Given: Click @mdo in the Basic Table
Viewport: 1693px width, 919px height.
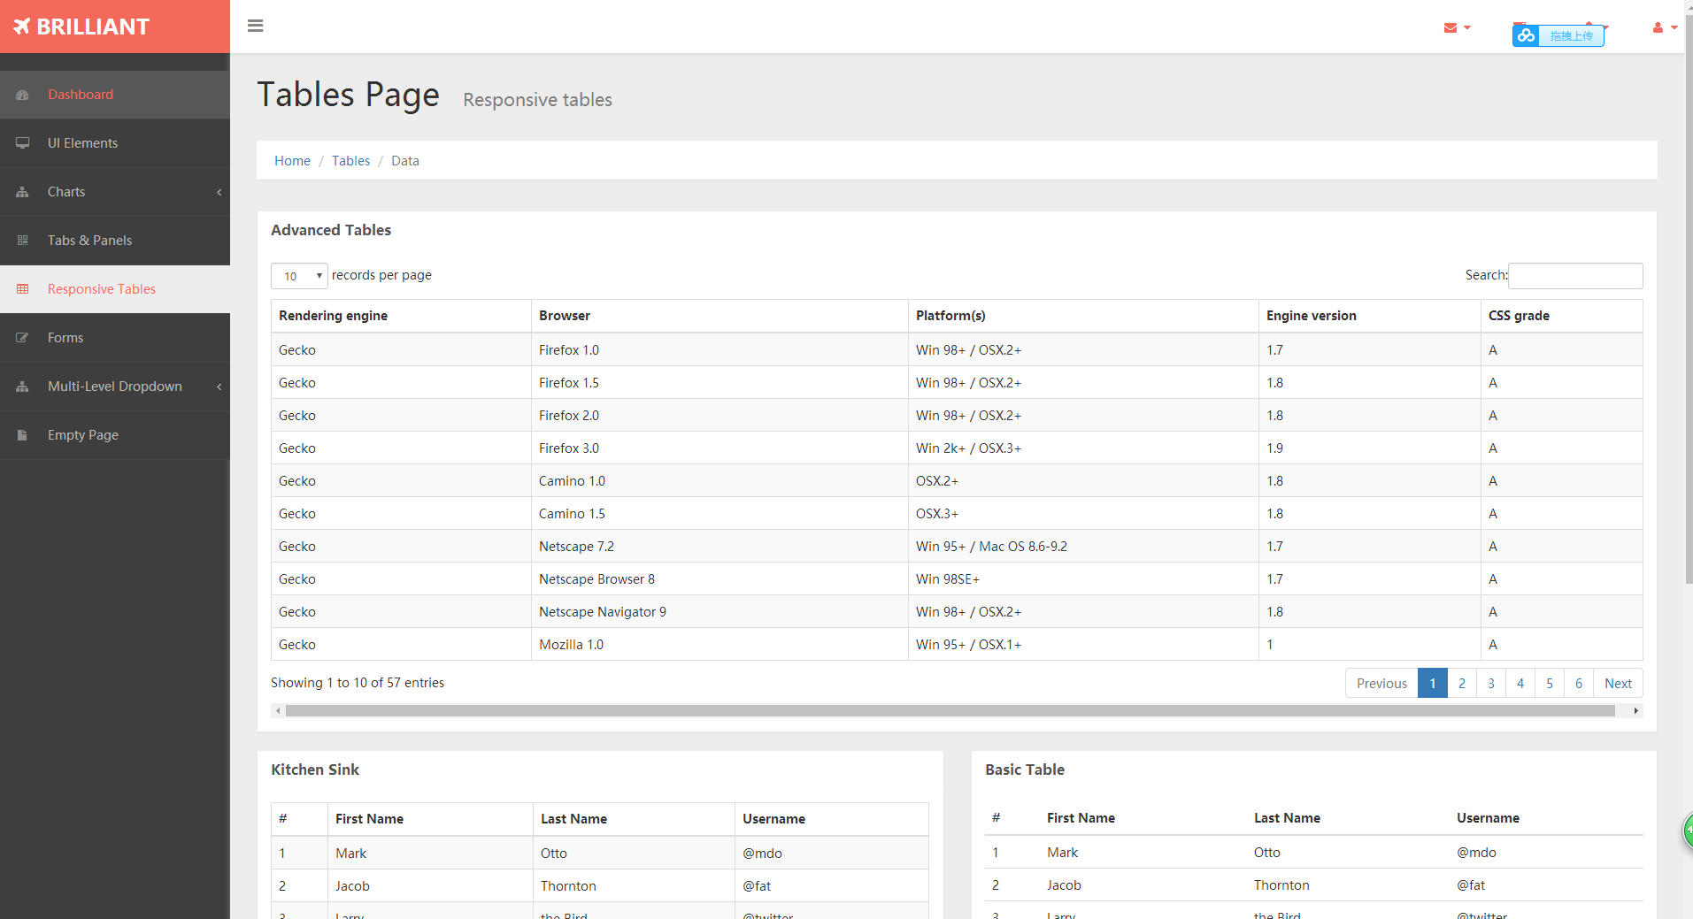Looking at the screenshot, I should point(1476,853).
